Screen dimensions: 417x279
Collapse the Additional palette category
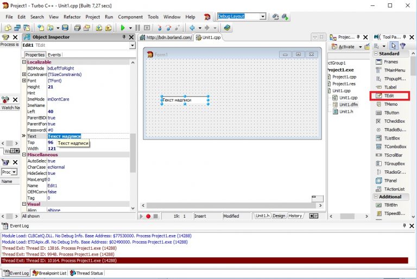point(376,197)
